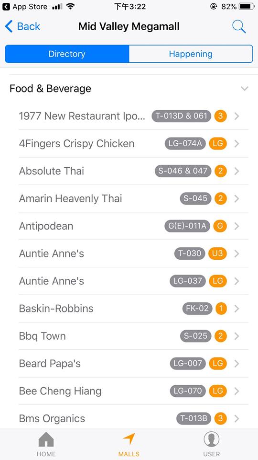The width and height of the screenshot is (258, 460).
Task: Switch to the Directory segment
Action: point(67,54)
